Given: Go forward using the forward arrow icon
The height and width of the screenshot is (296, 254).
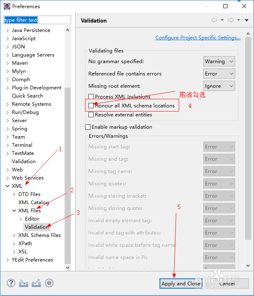Looking at the screenshot, I should (x=231, y=20).
